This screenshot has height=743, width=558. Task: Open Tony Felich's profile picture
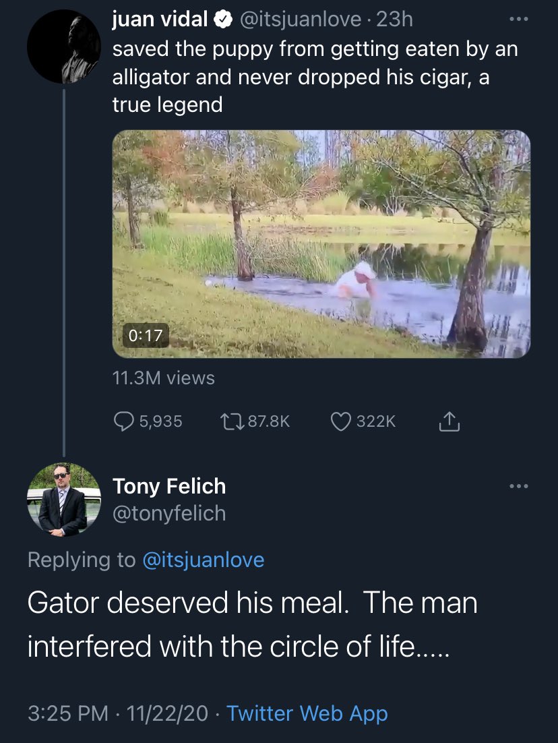(x=64, y=500)
